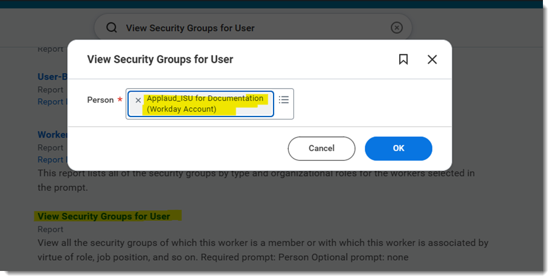This screenshot has height=280, width=552.
Task: Click the dialog title View Security Groups for User
Action: point(160,59)
